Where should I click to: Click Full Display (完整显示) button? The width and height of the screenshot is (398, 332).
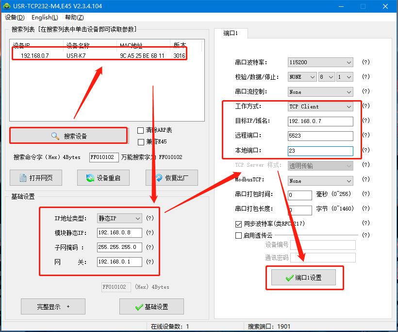(x=53, y=307)
